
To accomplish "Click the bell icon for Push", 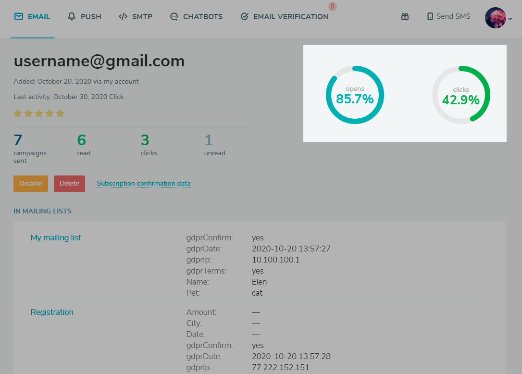I will tap(72, 16).
